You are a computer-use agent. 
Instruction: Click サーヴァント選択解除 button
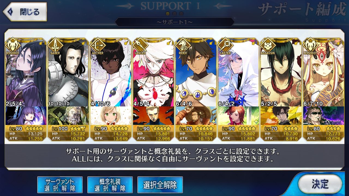(x=60, y=185)
